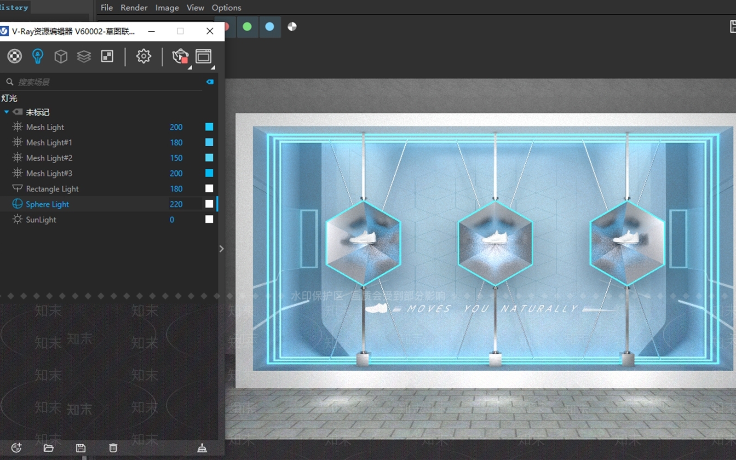Click the Mesh Light#2 intensity value 150
The width and height of the screenshot is (736, 460).
176,158
